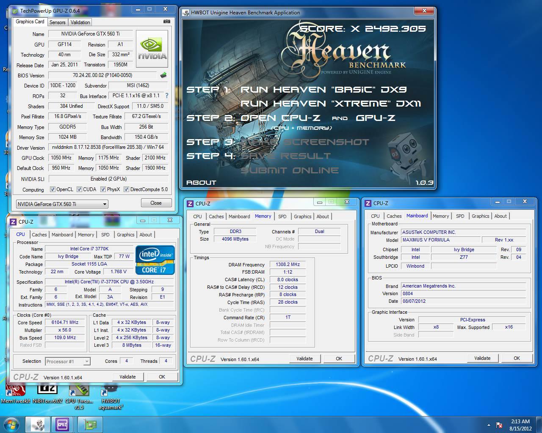This screenshot has width=542, height=433.
Task: Click OK in the CPU-Z Memory window
Action: tap(339, 359)
